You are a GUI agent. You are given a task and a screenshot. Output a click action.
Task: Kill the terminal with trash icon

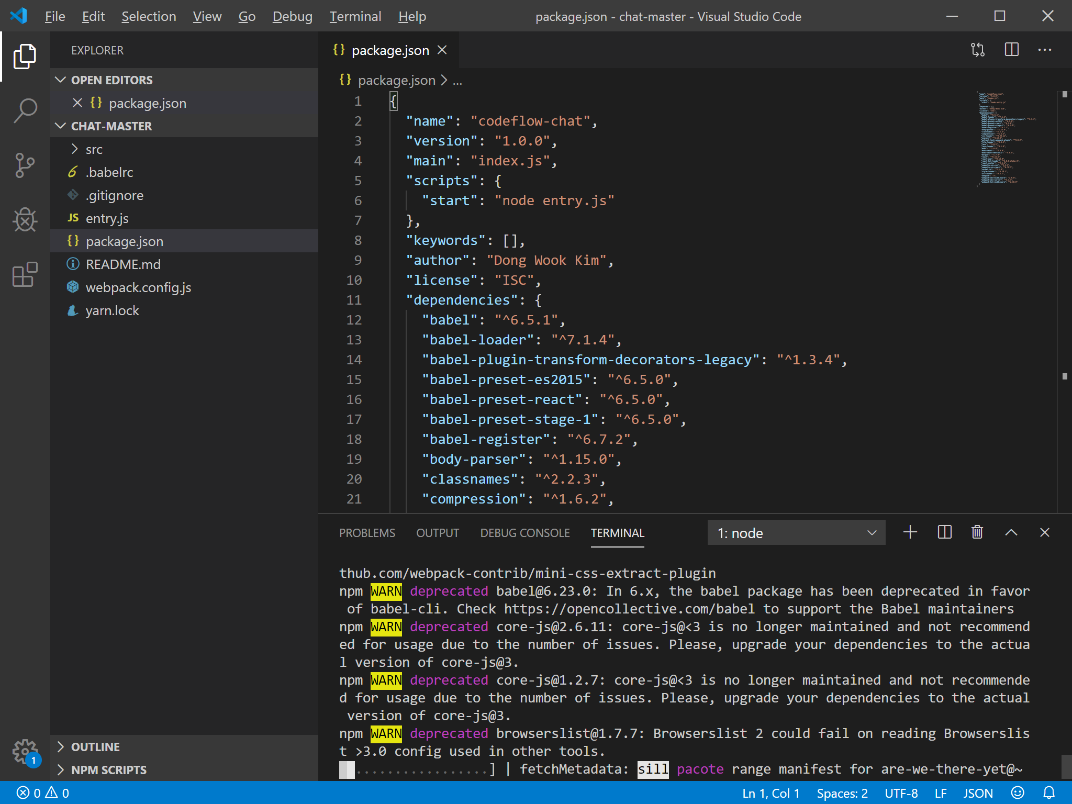(977, 532)
